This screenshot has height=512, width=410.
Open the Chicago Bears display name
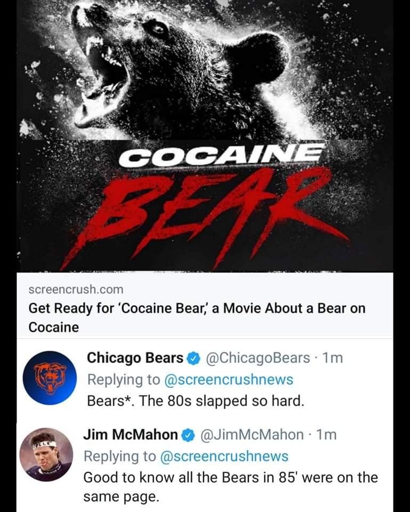pyautogui.click(x=134, y=358)
